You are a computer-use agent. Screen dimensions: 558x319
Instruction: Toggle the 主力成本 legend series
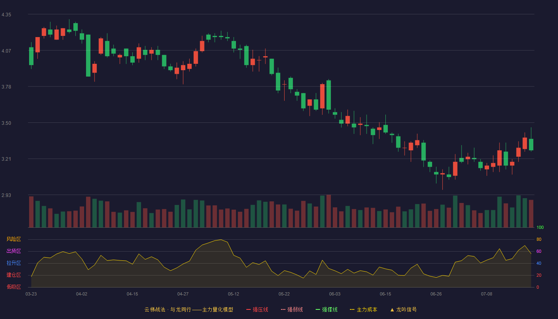[x=363, y=309]
